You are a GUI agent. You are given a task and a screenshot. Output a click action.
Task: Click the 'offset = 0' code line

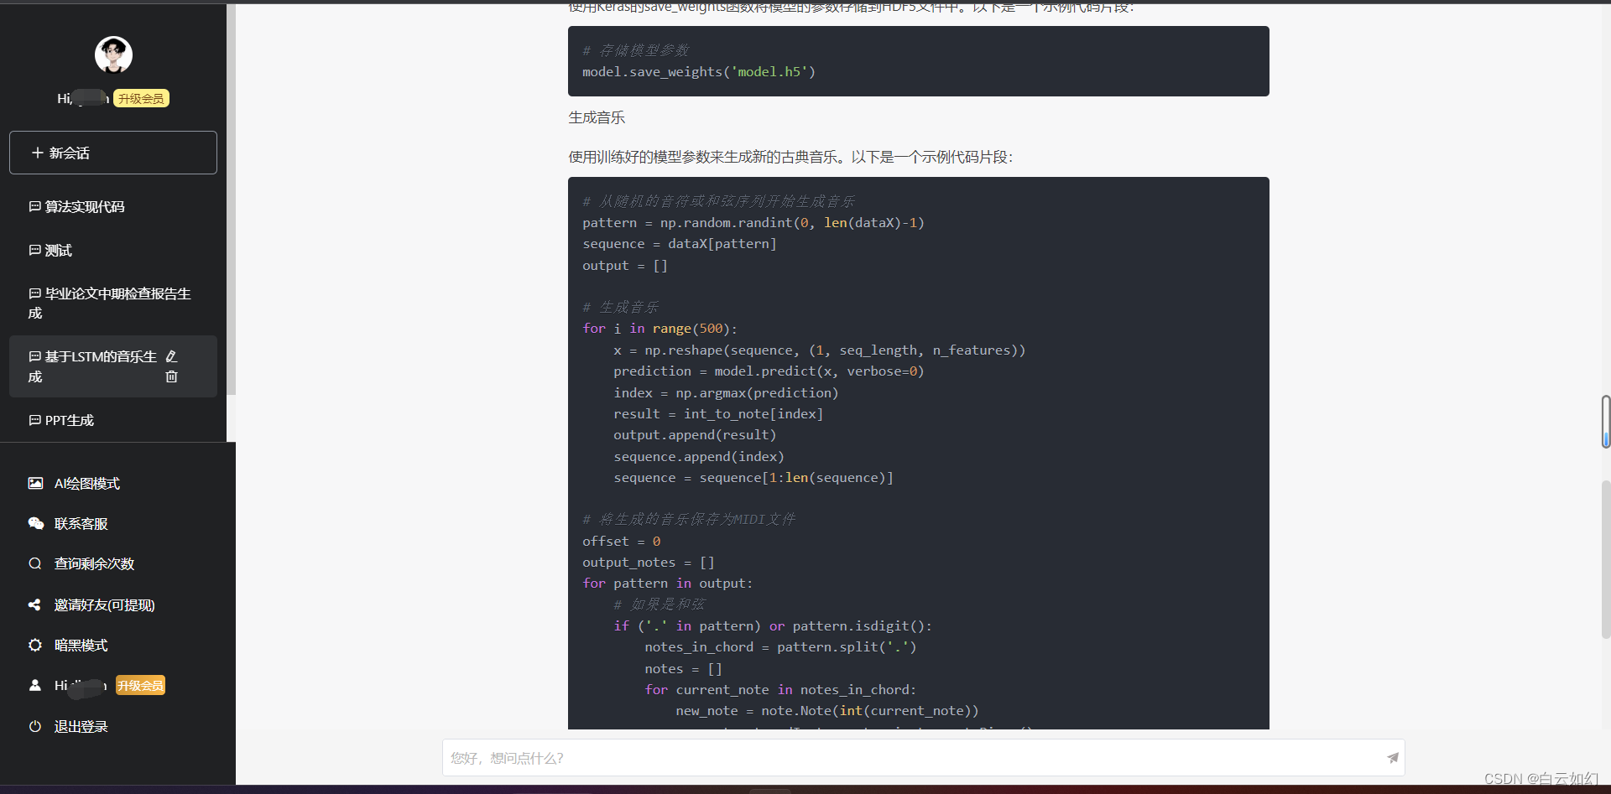(622, 542)
